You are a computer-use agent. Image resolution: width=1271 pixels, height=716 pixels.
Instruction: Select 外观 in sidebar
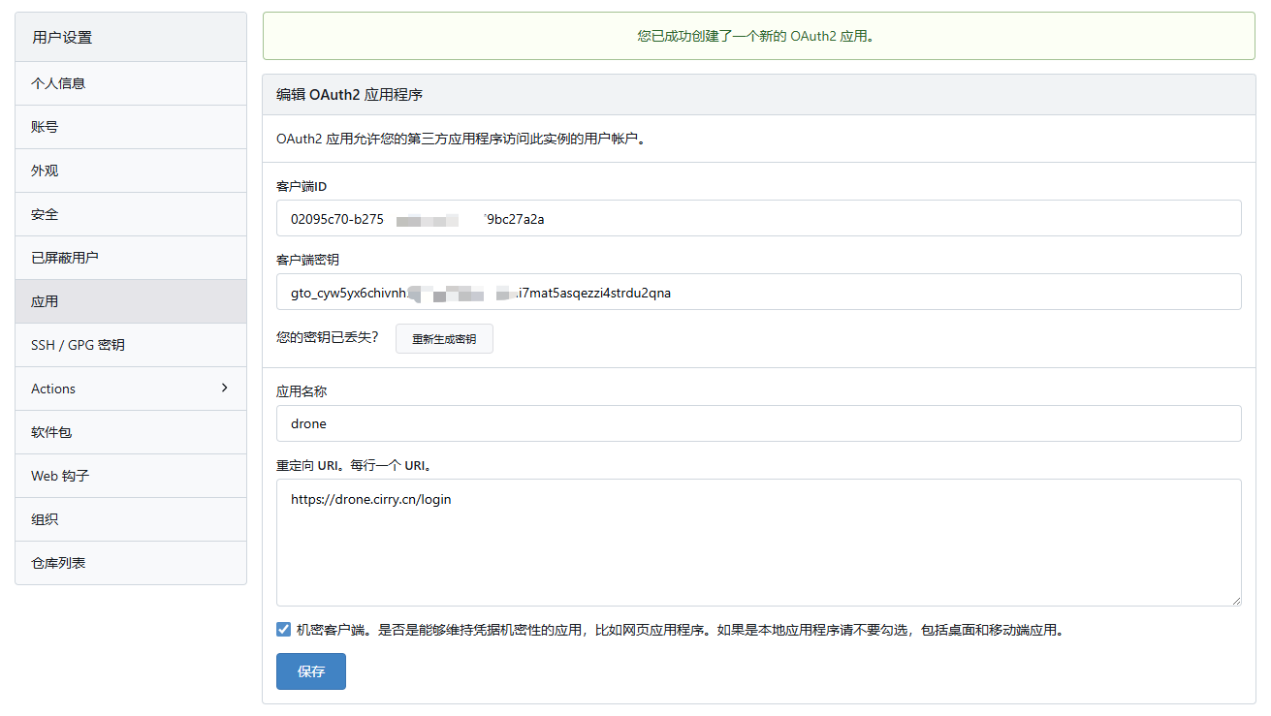[x=45, y=171]
